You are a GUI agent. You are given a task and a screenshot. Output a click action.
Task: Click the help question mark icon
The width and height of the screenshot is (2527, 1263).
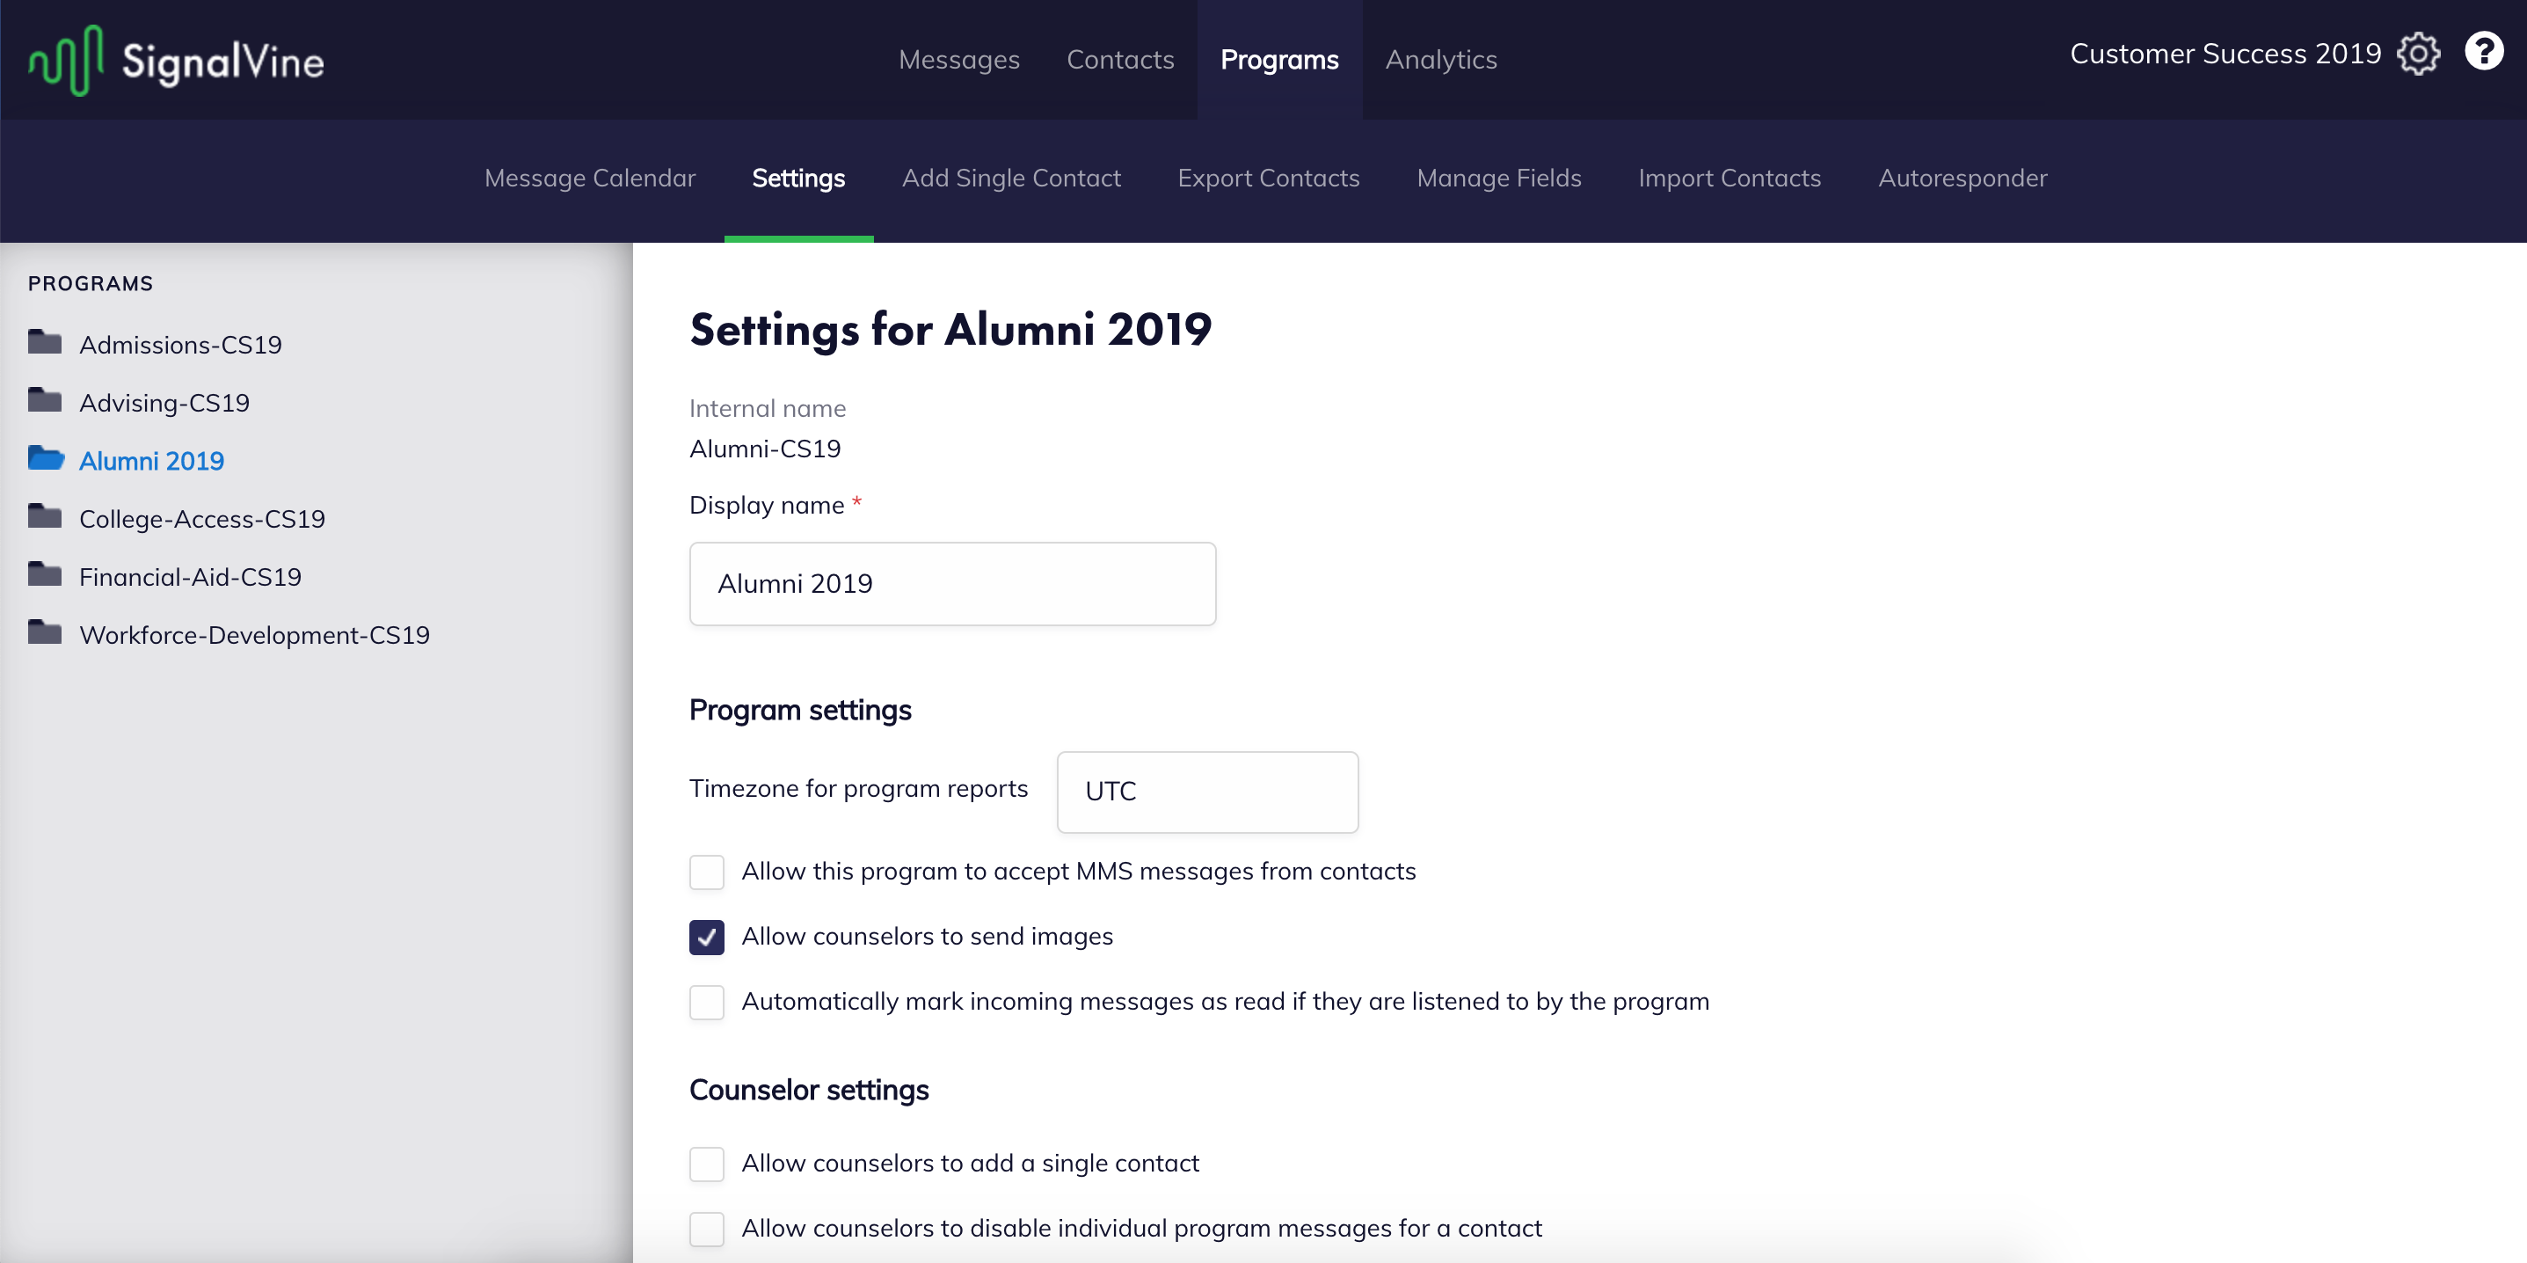point(2483,51)
